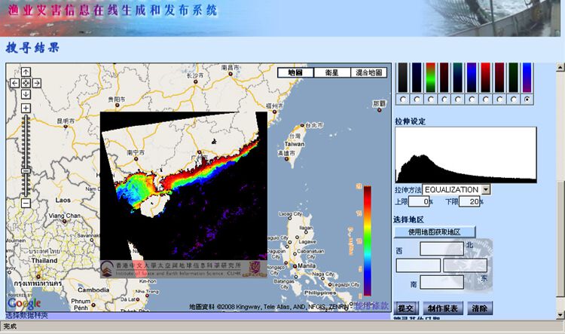
Task: Pan the map left with arrow button
Action: point(14,83)
